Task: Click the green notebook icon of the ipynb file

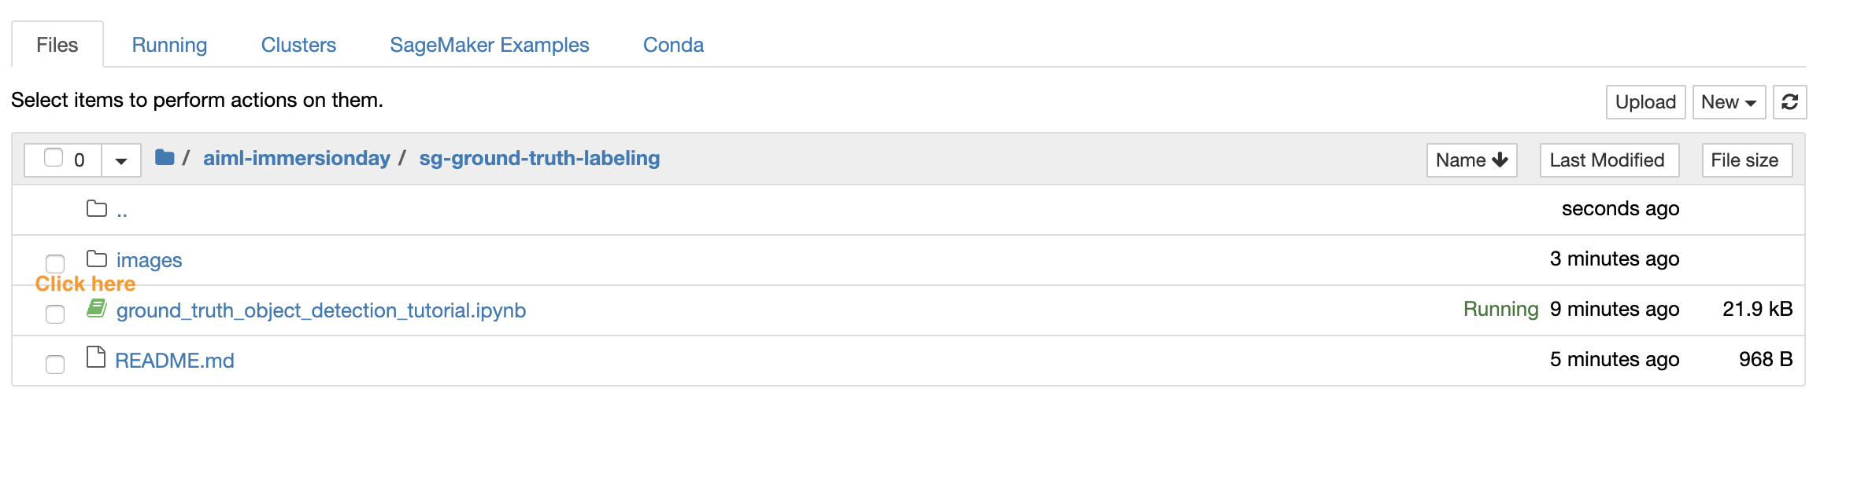Action: tap(97, 309)
